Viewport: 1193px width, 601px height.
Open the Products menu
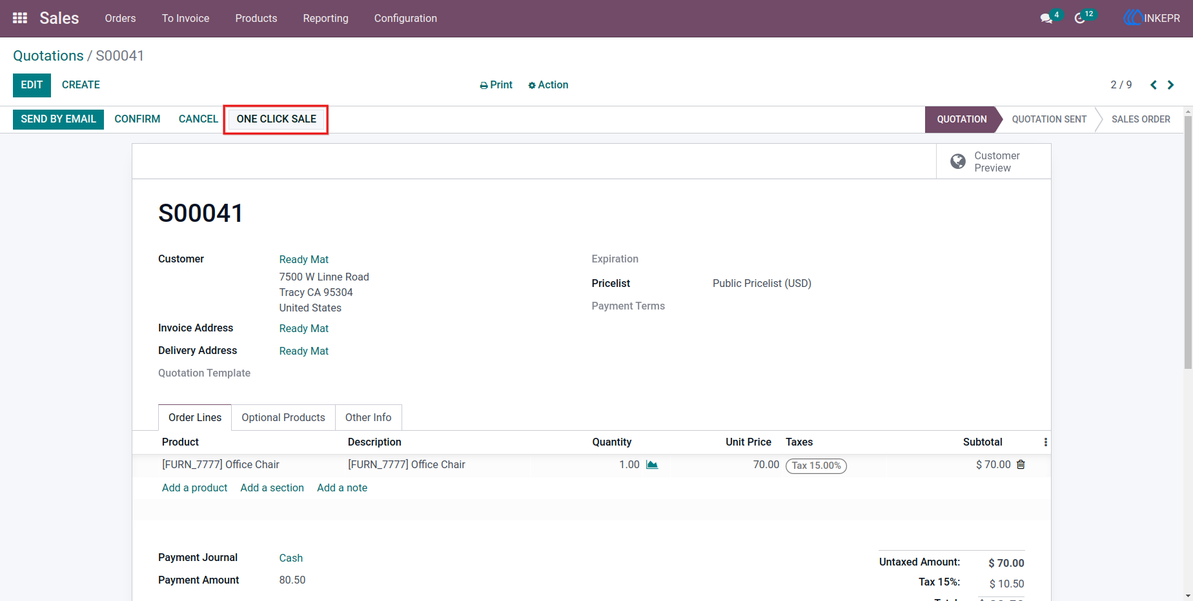coord(256,18)
